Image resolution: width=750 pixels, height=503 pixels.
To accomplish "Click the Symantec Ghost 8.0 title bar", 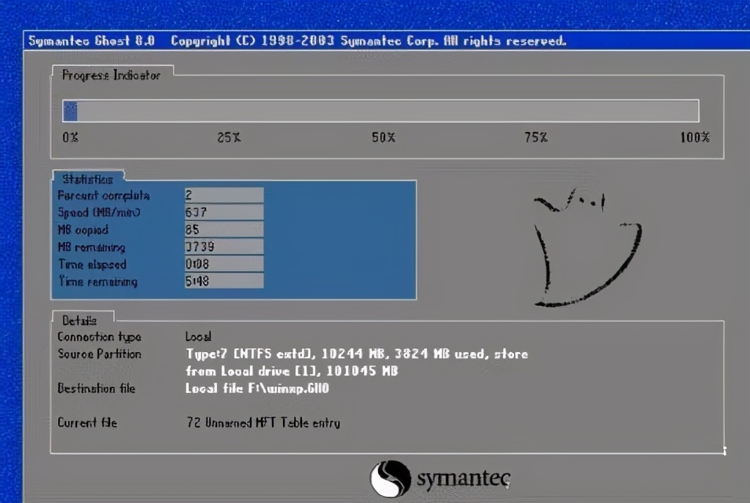I will click(297, 41).
